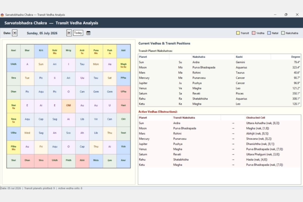This screenshot has width=303, height=202.
Task: Select the Saturn row in Active Vedhas
Action: pos(219,154)
